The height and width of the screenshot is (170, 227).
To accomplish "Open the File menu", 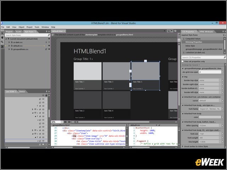I will 2,27.
